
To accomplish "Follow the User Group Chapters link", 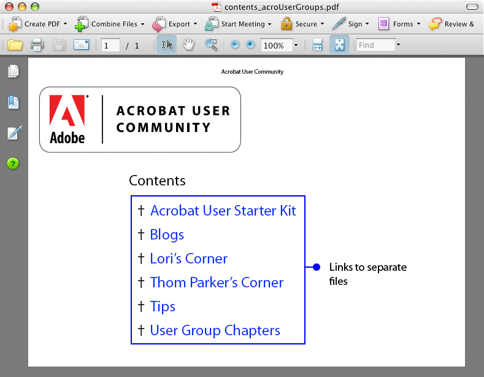I will (x=215, y=330).
